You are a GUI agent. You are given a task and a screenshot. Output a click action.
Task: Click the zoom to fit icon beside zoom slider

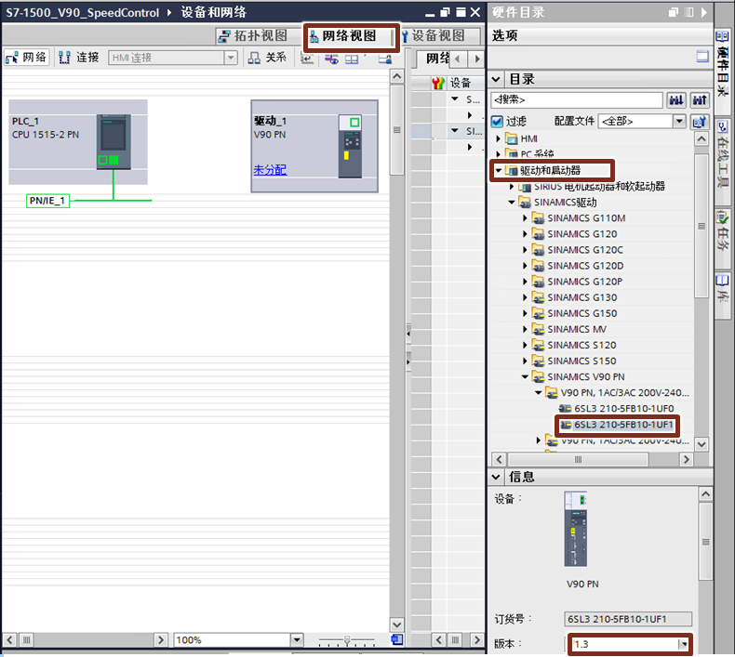(396, 639)
